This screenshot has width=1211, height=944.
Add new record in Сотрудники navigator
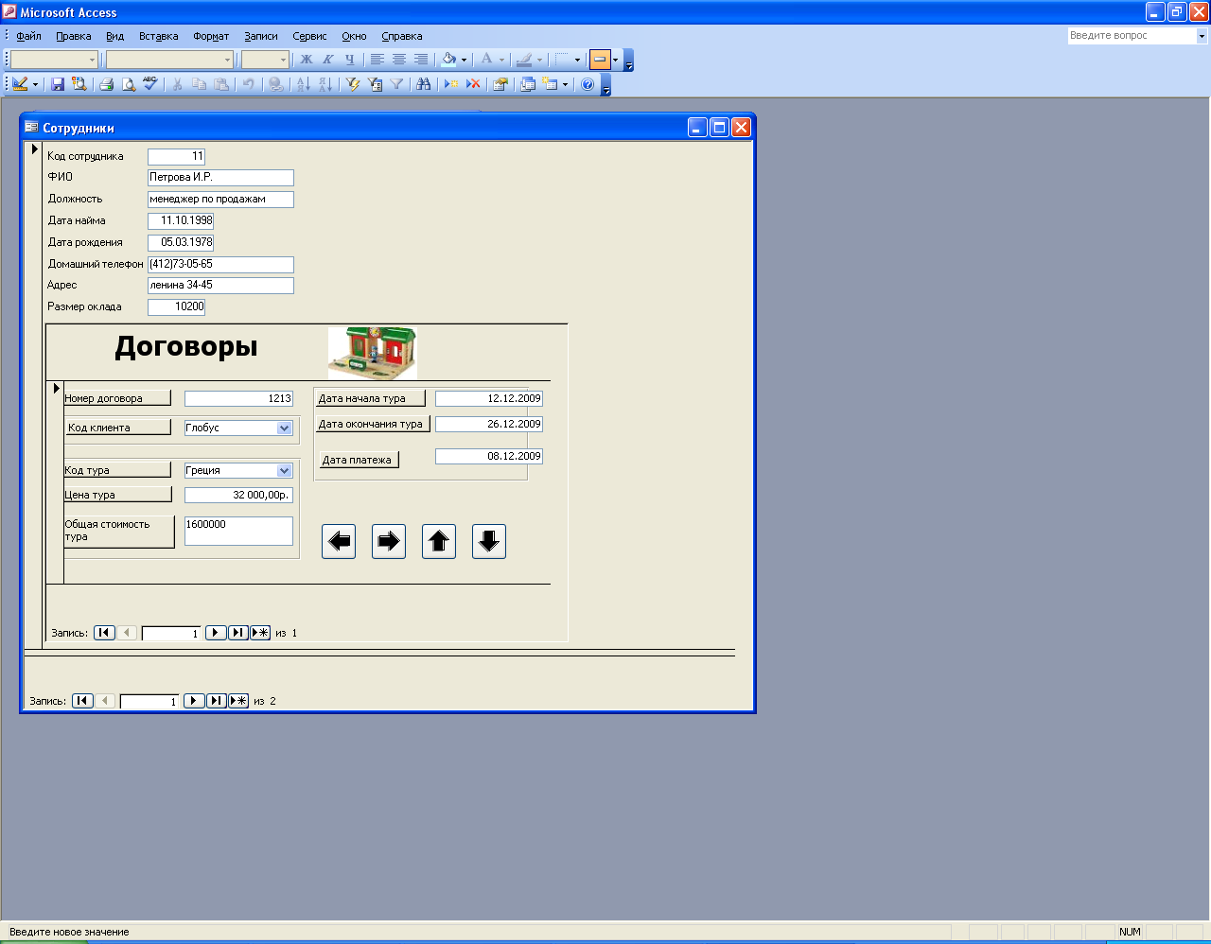coord(238,701)
